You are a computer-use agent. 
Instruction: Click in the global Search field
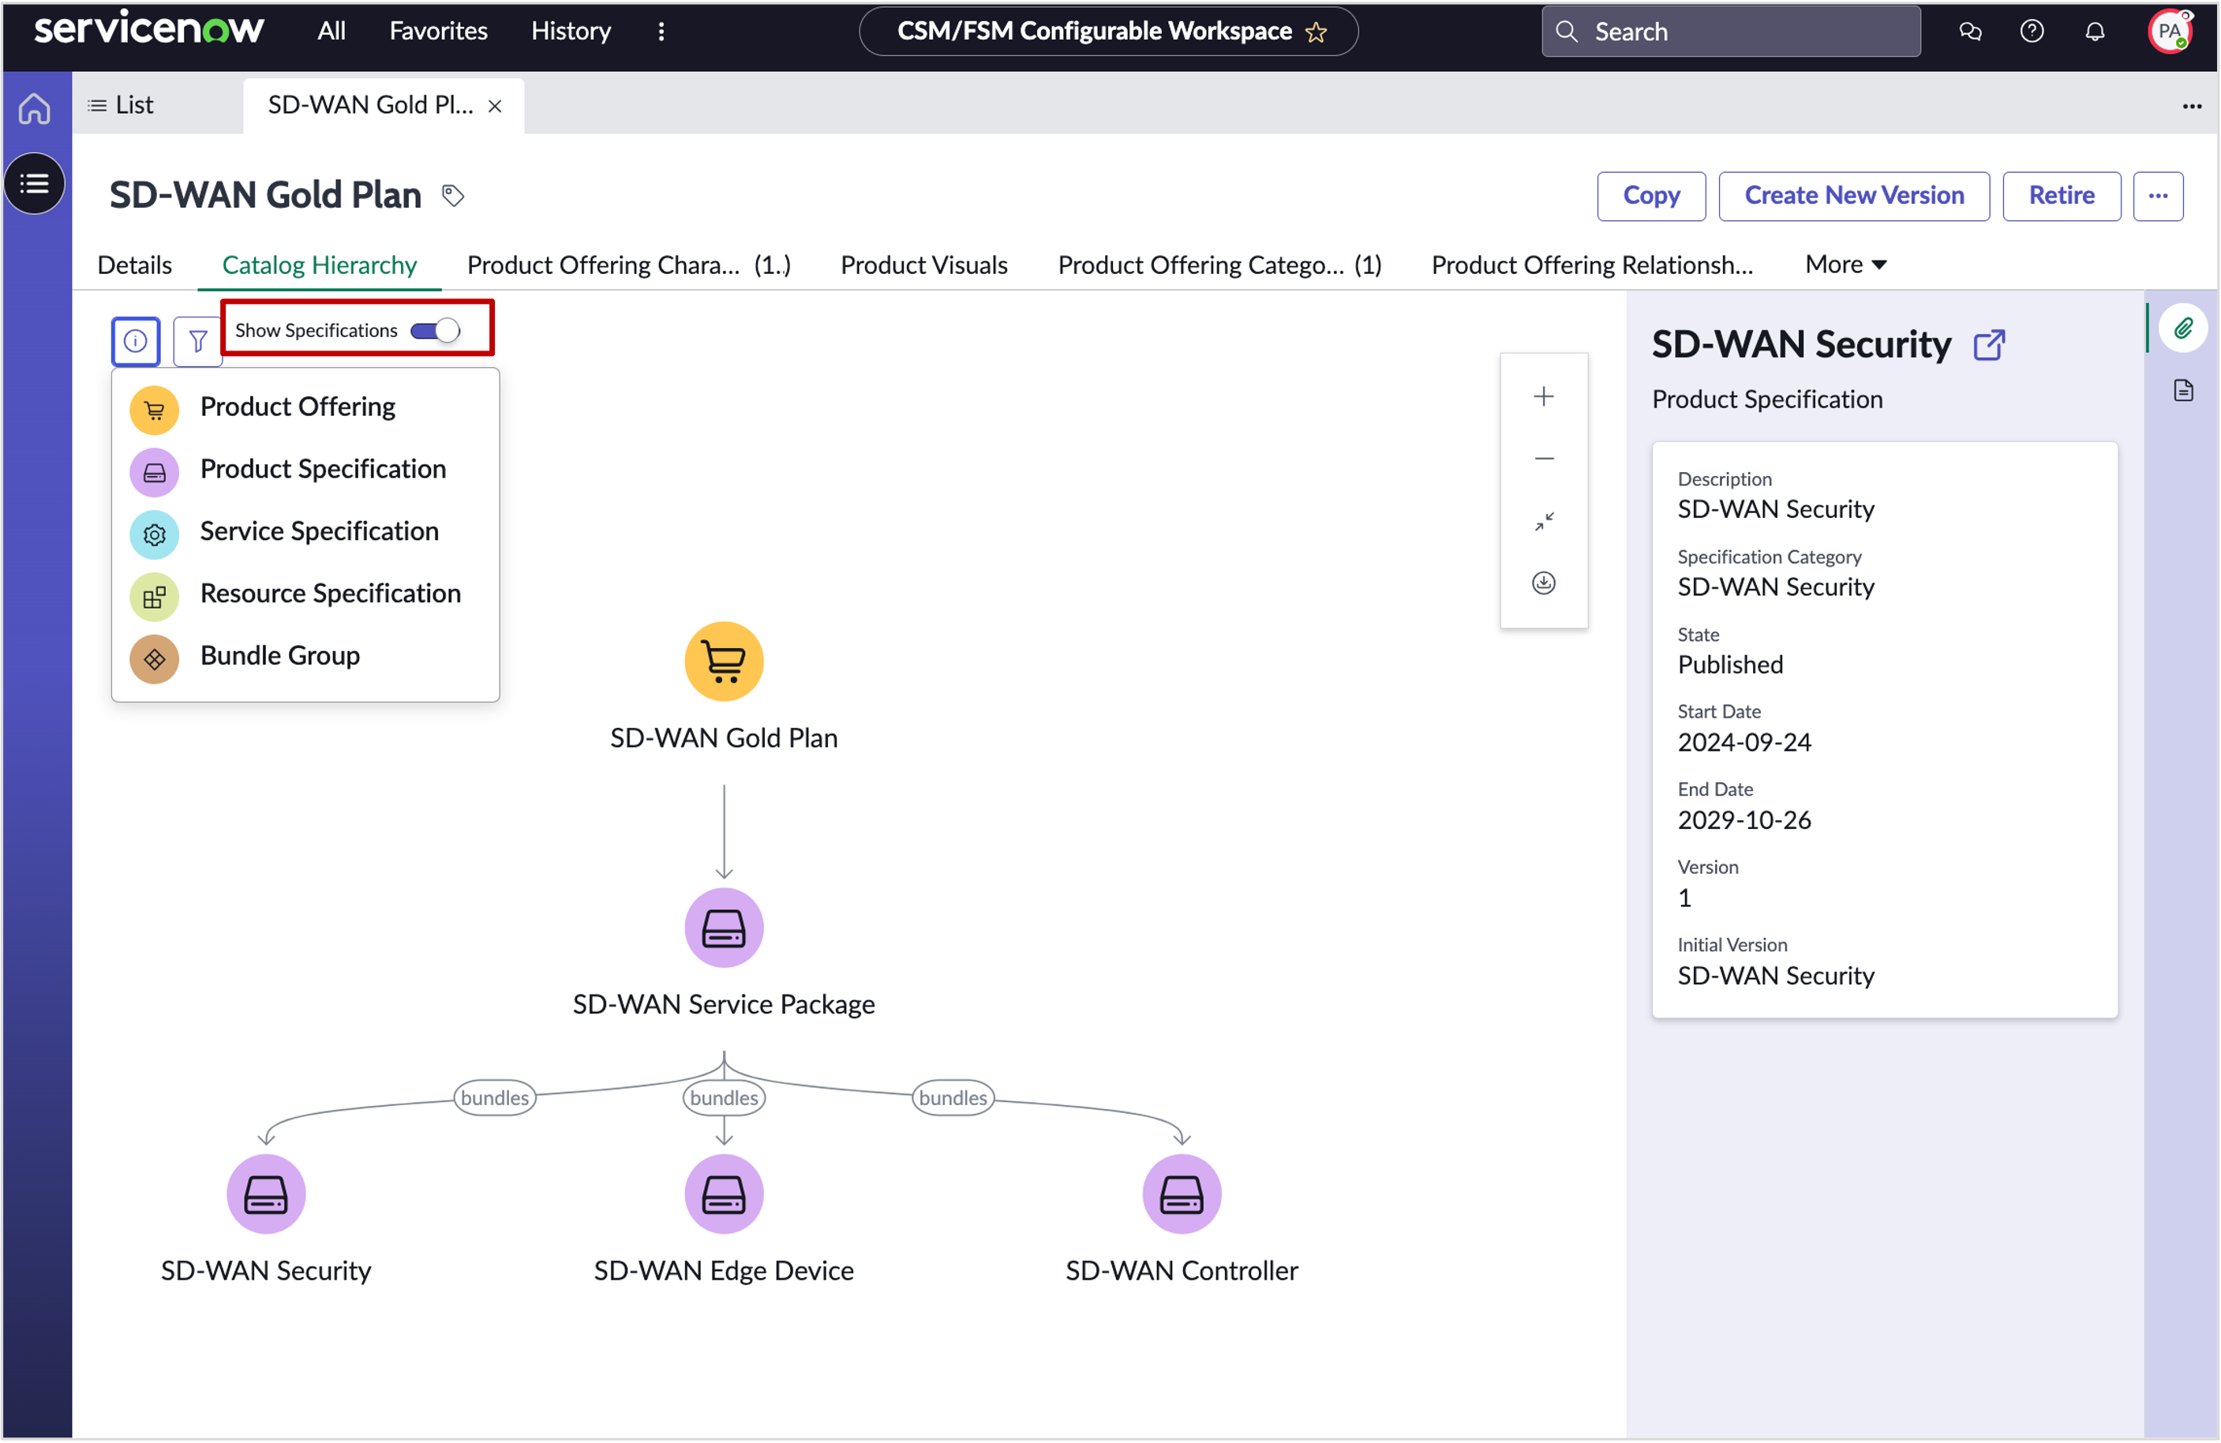(x=1730, y=32)
